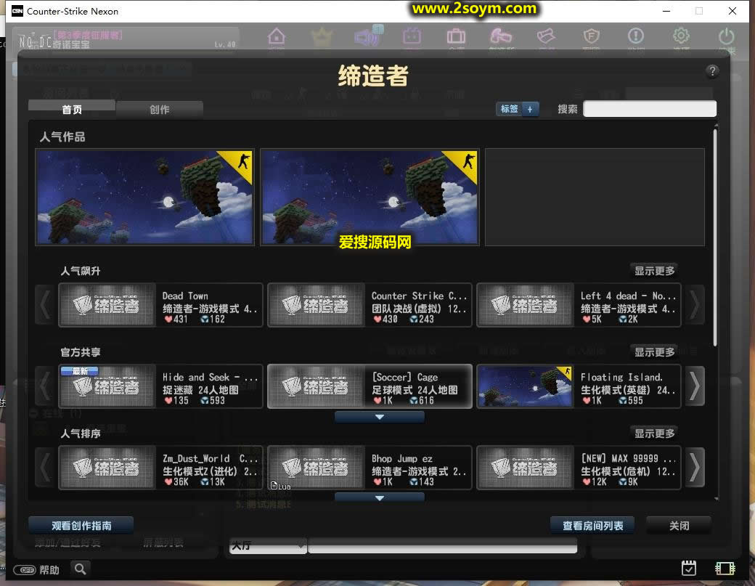This screenshot has width=755, height=586.
Task: Click the vertical scrollbar of studio list
Action: pyautogui.click(x=715, y=236)
